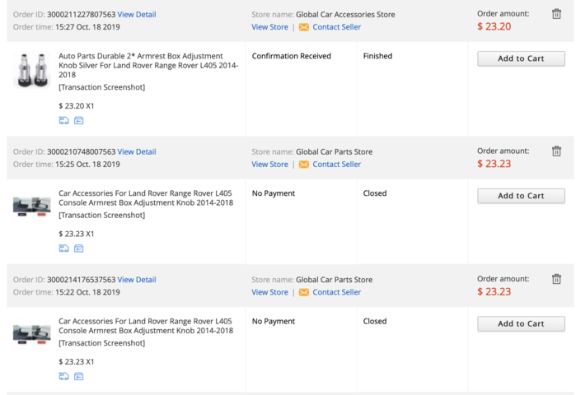Open Transaction Screenshot for the finished order
Viewport: 576px width, 395px height.
[x=101, y=87]
